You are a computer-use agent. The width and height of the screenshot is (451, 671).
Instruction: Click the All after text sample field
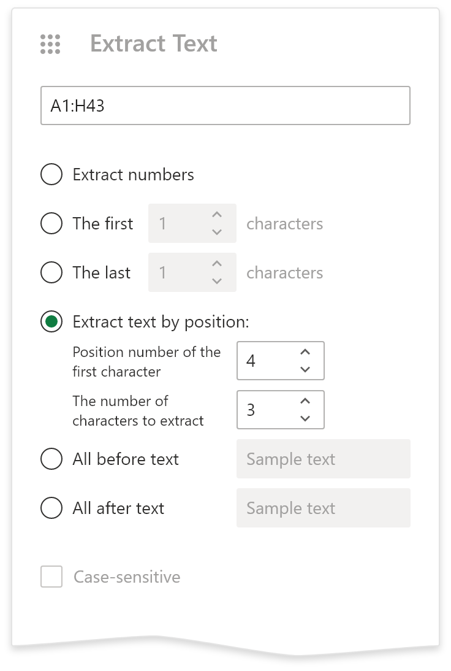[323, 508]
